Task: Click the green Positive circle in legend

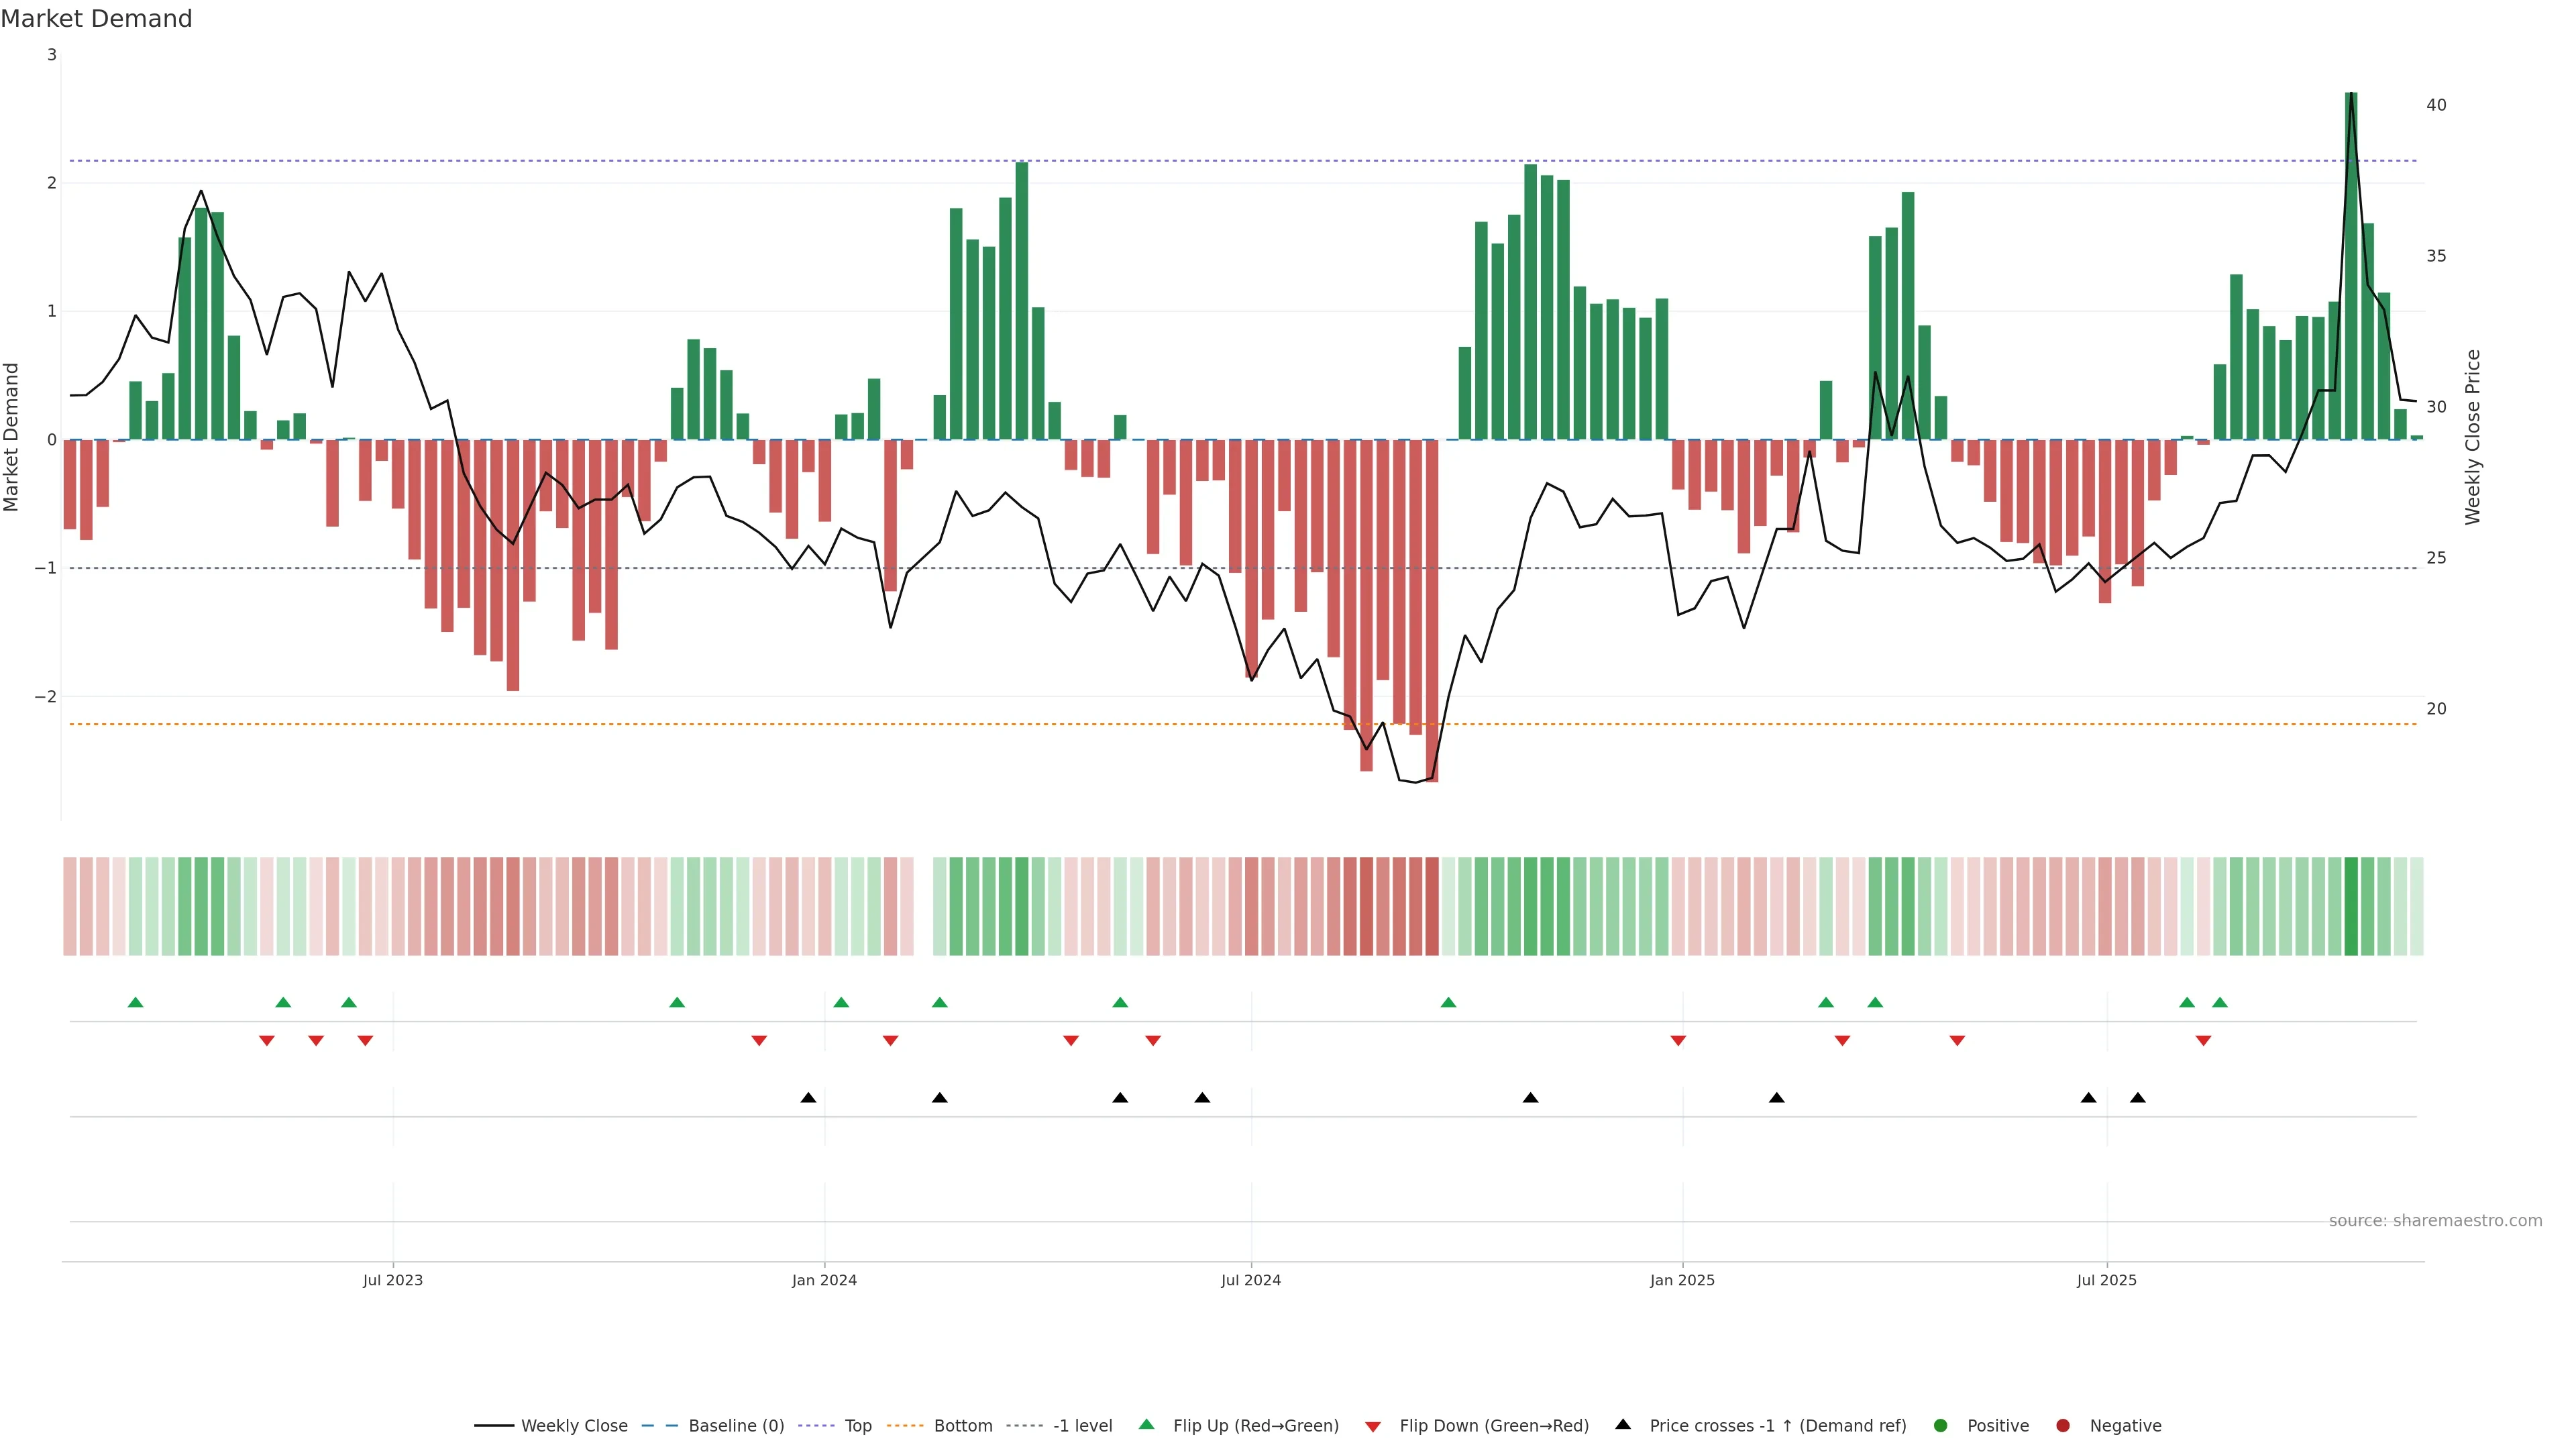Action: click(x=1940, y=1426)
